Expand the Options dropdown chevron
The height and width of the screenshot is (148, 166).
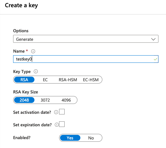coord(153,39)
